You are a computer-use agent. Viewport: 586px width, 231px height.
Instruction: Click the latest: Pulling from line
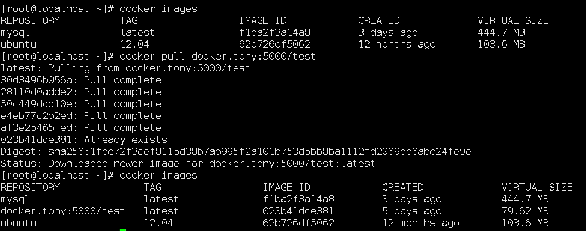coord(125,68)
